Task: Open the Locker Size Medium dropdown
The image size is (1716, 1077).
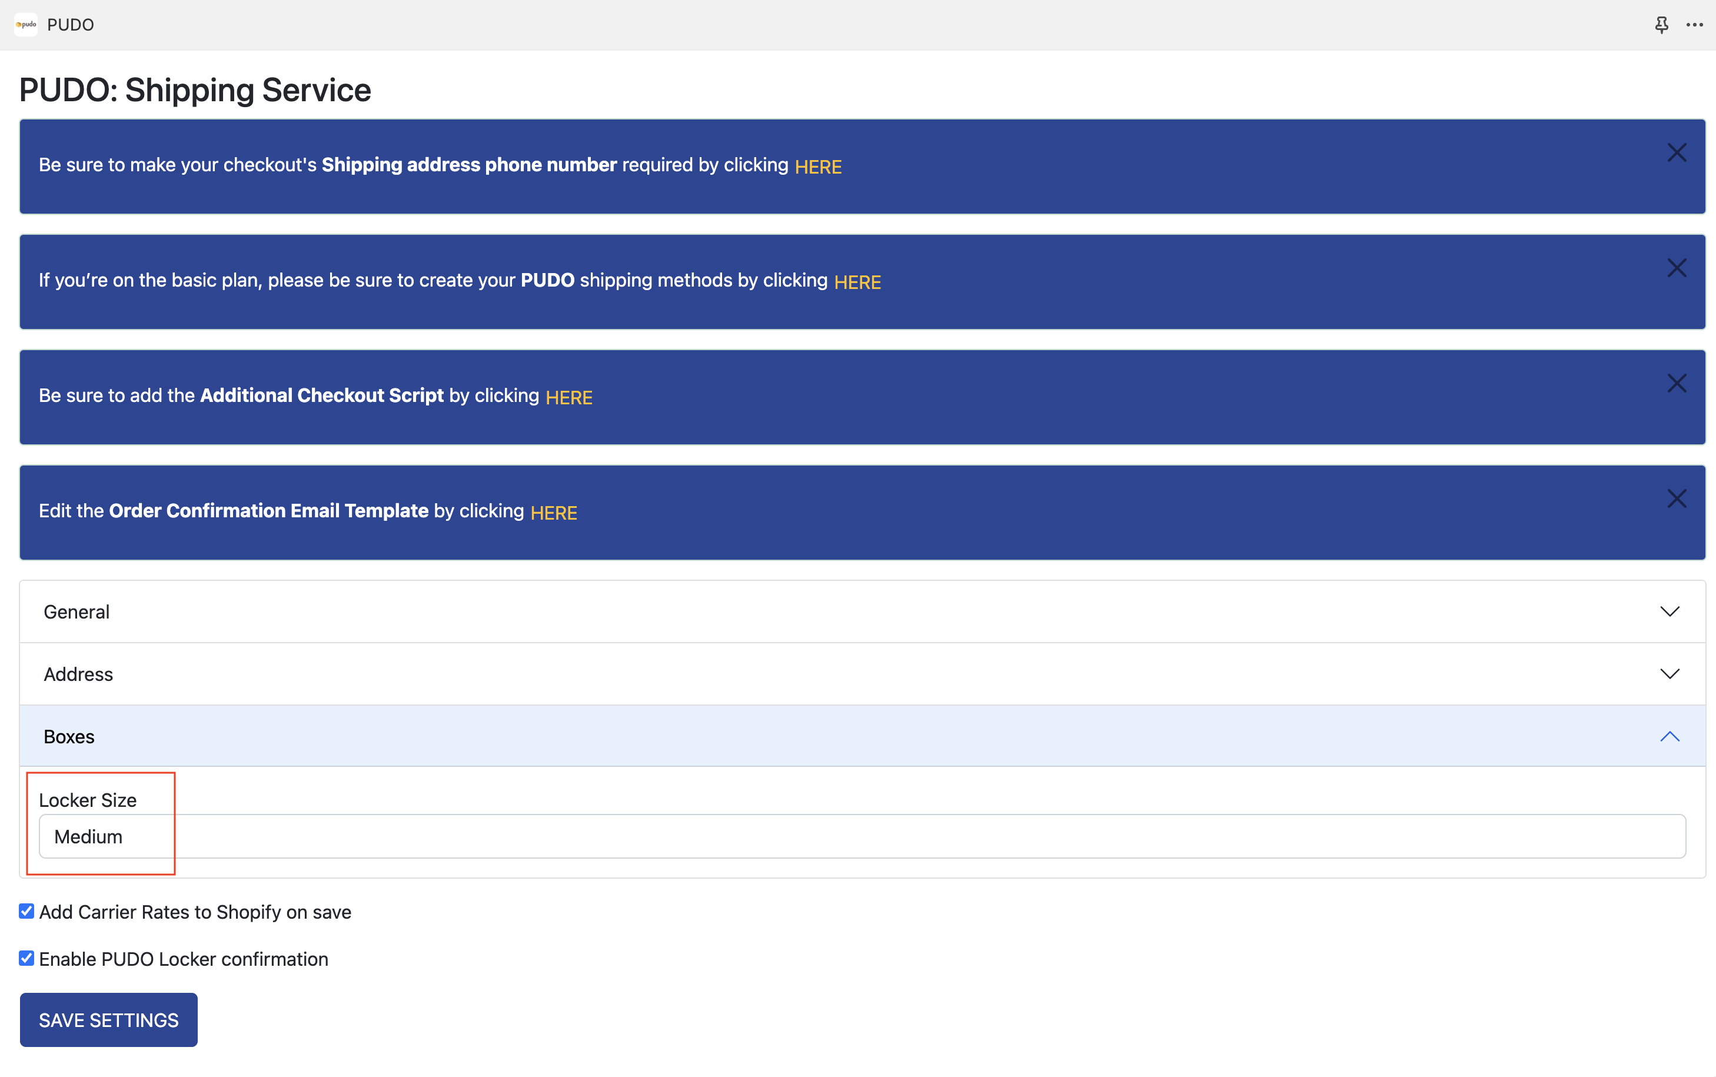Action: [x=862, y=836]
